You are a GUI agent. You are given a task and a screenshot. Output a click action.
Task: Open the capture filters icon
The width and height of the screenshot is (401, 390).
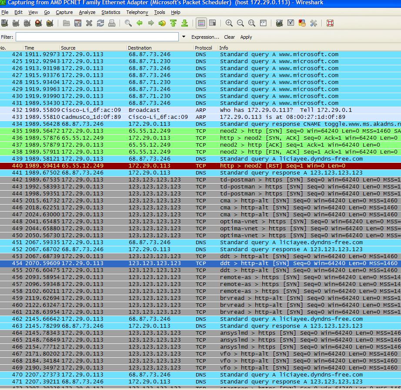click(x=280, y=24)
